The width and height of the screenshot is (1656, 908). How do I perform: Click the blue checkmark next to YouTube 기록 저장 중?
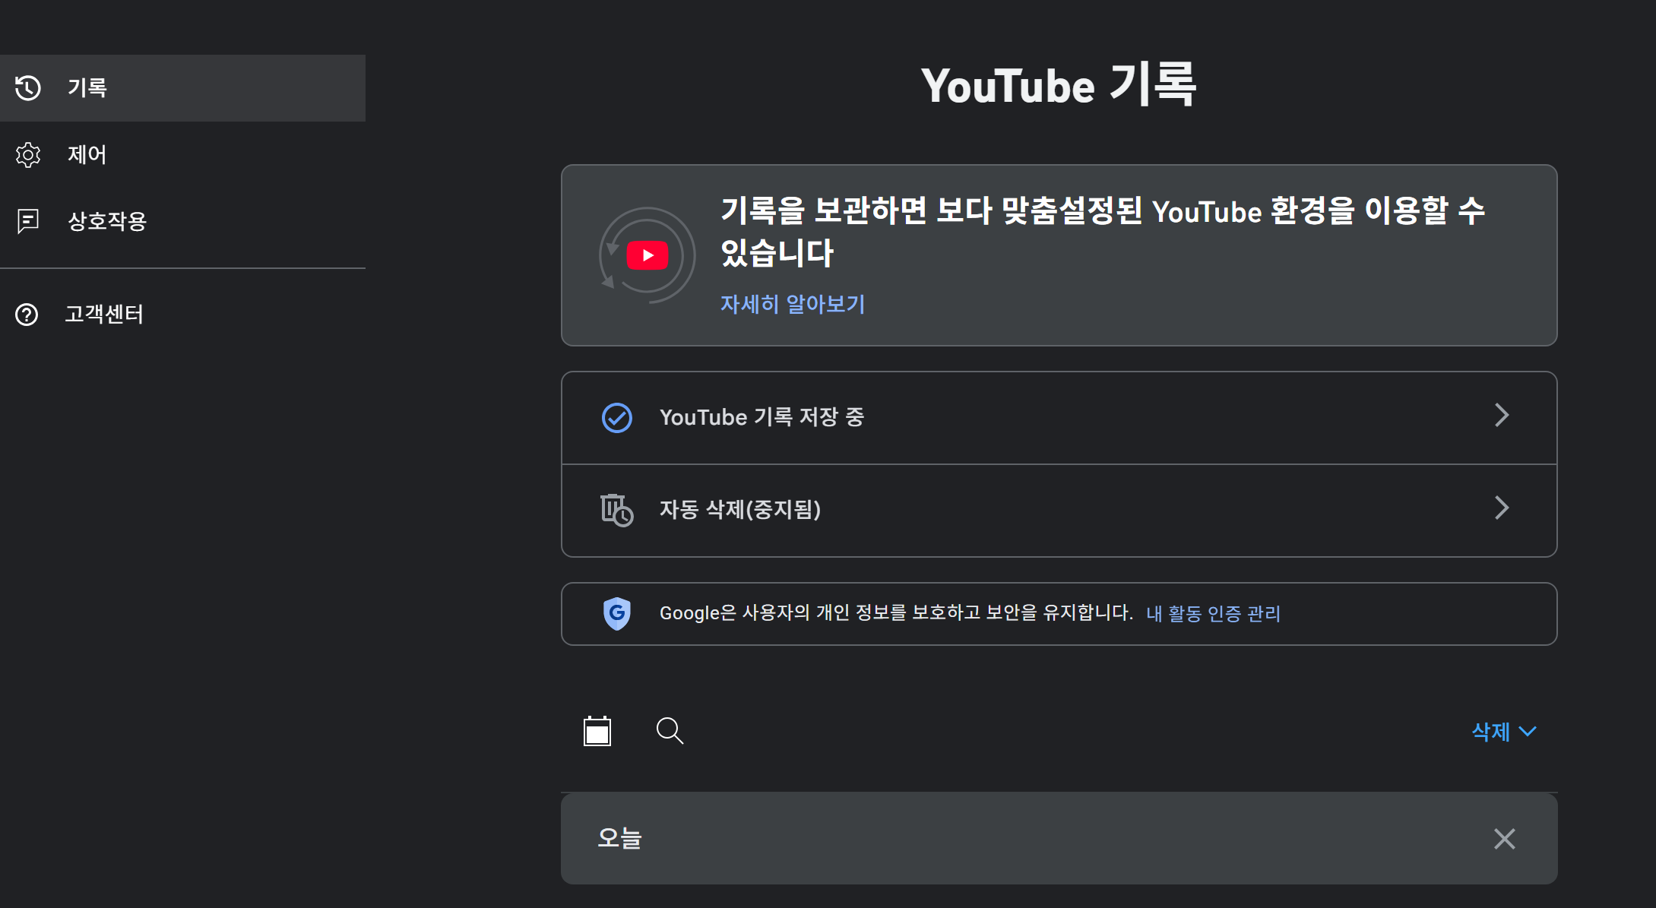click(617, 416)
